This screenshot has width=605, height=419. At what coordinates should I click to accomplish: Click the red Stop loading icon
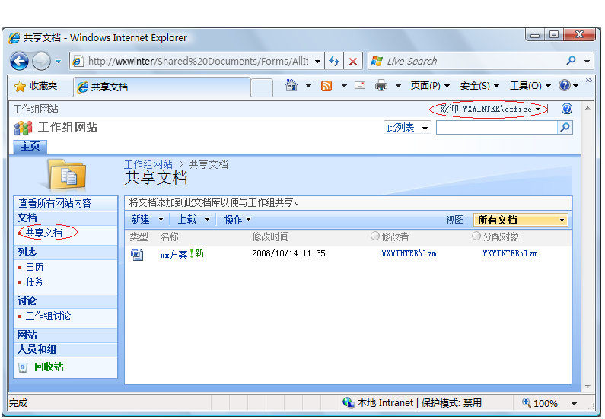click(352, 62)
